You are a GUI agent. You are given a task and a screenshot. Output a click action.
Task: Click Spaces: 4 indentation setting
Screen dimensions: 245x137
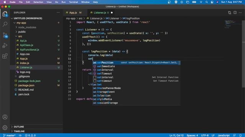192,135
